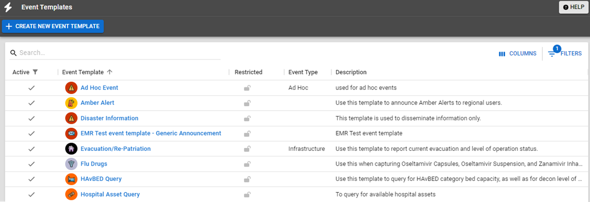Click Active checkmark for Amber Alert

pos(31,103)
